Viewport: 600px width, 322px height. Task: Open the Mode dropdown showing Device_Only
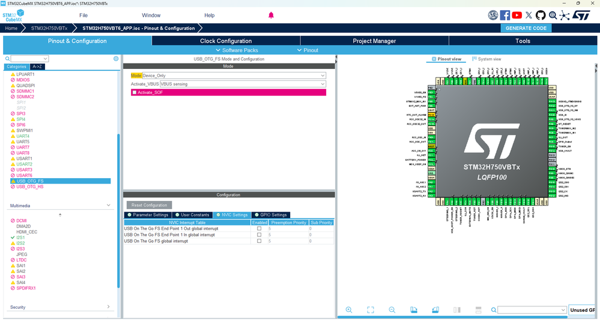[x=234, y=76]
